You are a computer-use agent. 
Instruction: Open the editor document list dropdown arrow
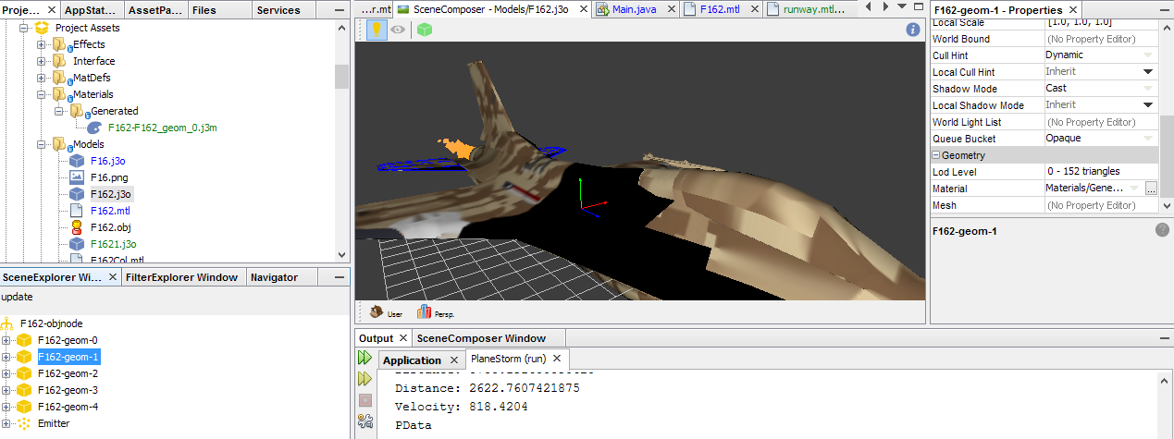(900, 6)
